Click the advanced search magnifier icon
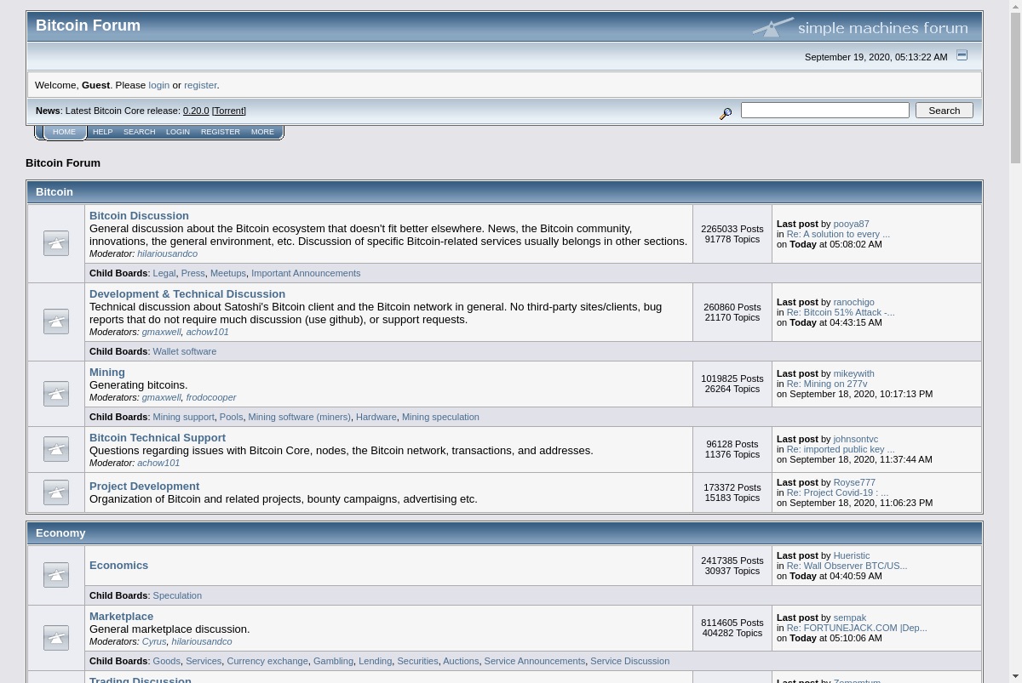 [726, 112]
